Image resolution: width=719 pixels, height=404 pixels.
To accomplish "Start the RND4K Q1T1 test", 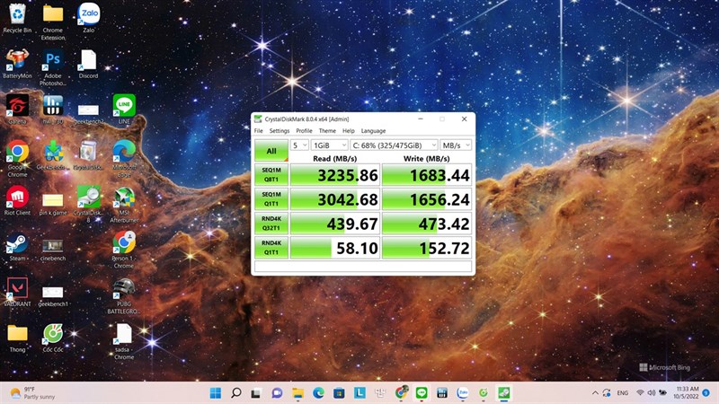I will (x=271, y=248).
